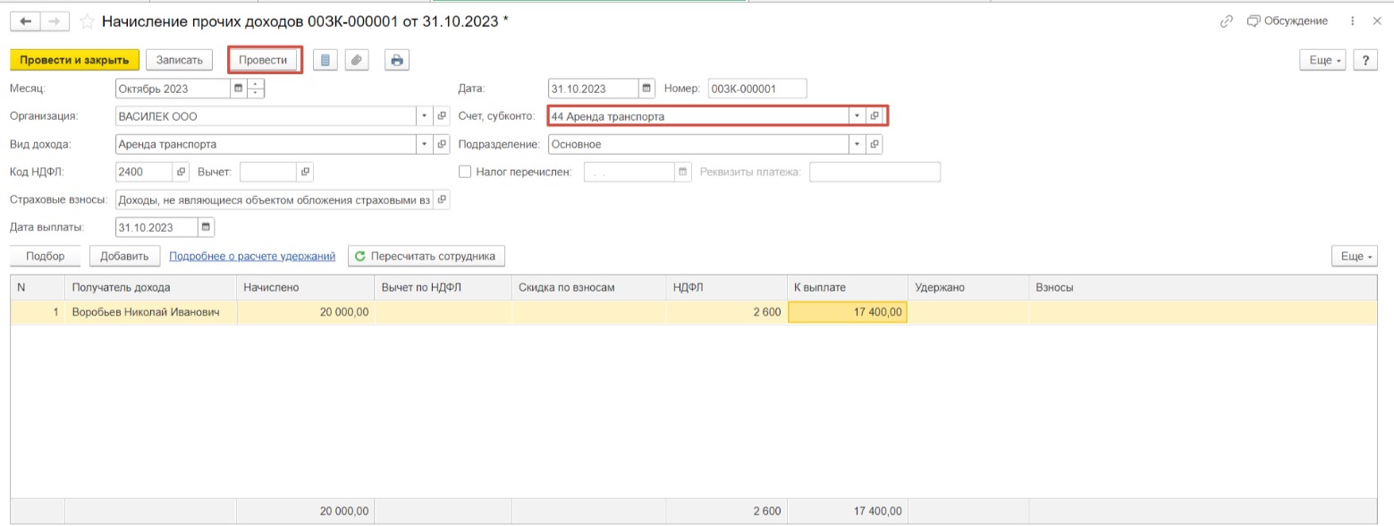
Task: Show document postings report icon
Action: tap(325, 60)
